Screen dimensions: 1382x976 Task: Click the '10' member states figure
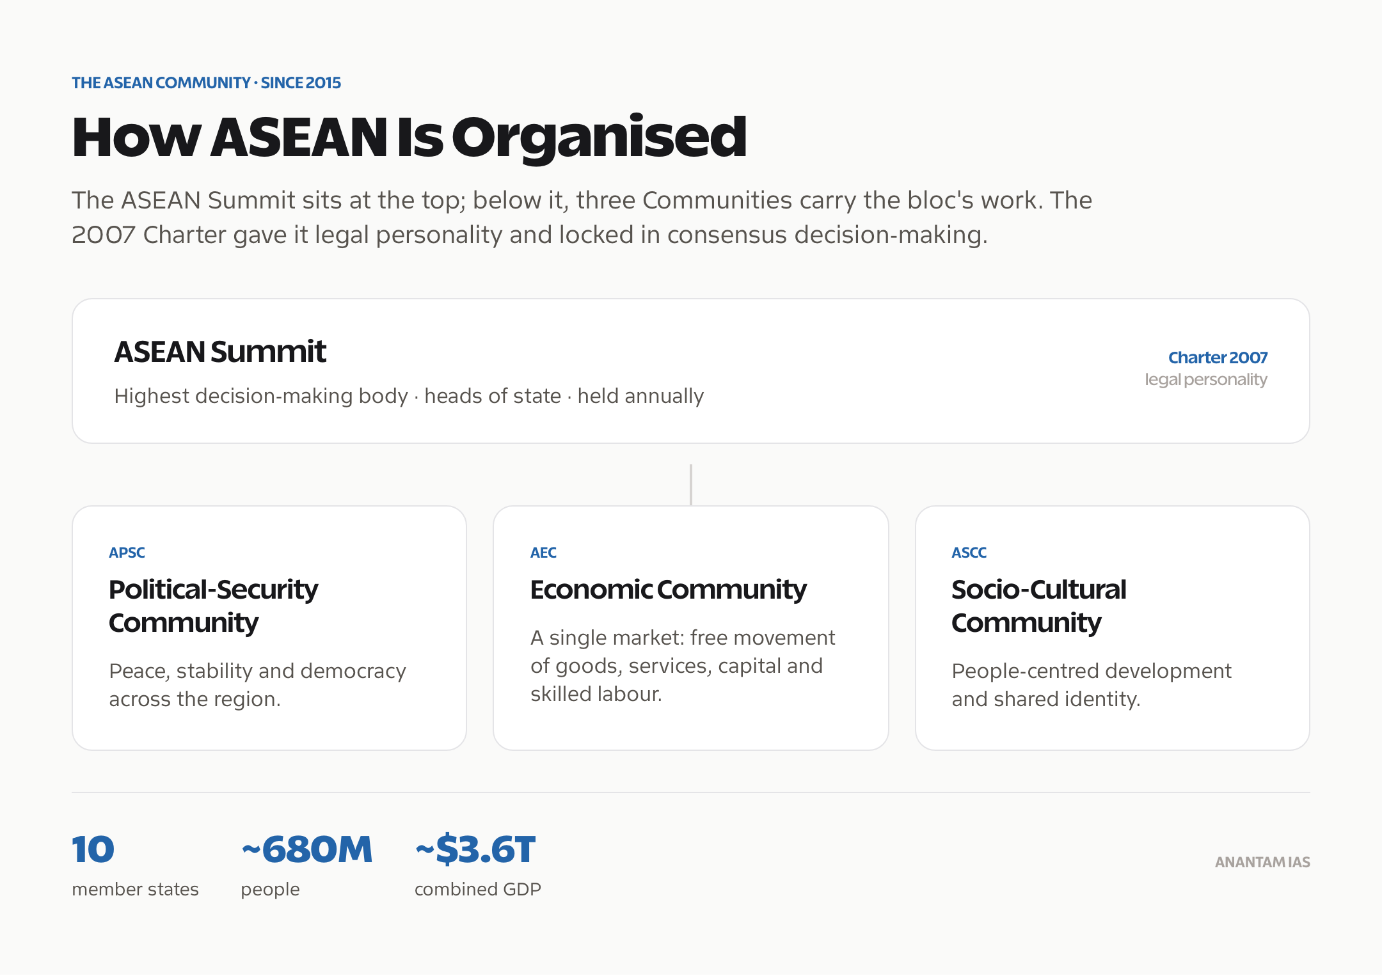93,850
